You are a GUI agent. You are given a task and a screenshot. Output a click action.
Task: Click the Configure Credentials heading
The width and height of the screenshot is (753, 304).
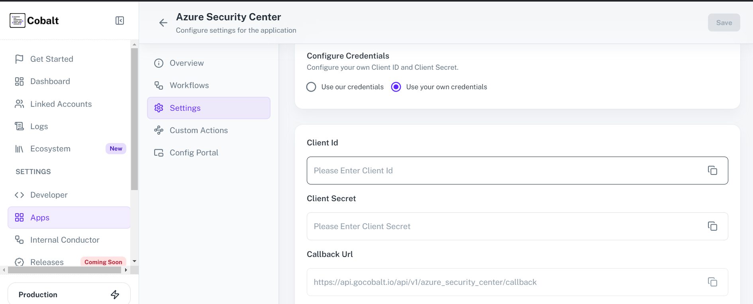[348, 56]
